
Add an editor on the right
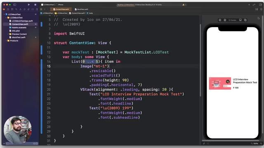point(261,9)
